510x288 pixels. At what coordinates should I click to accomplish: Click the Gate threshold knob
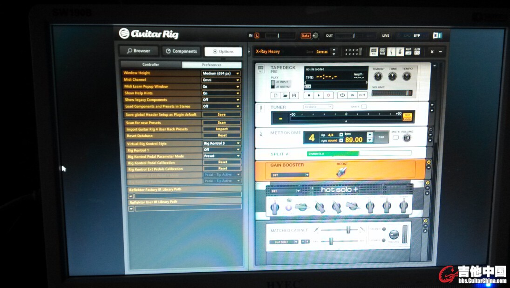(315, 36)
